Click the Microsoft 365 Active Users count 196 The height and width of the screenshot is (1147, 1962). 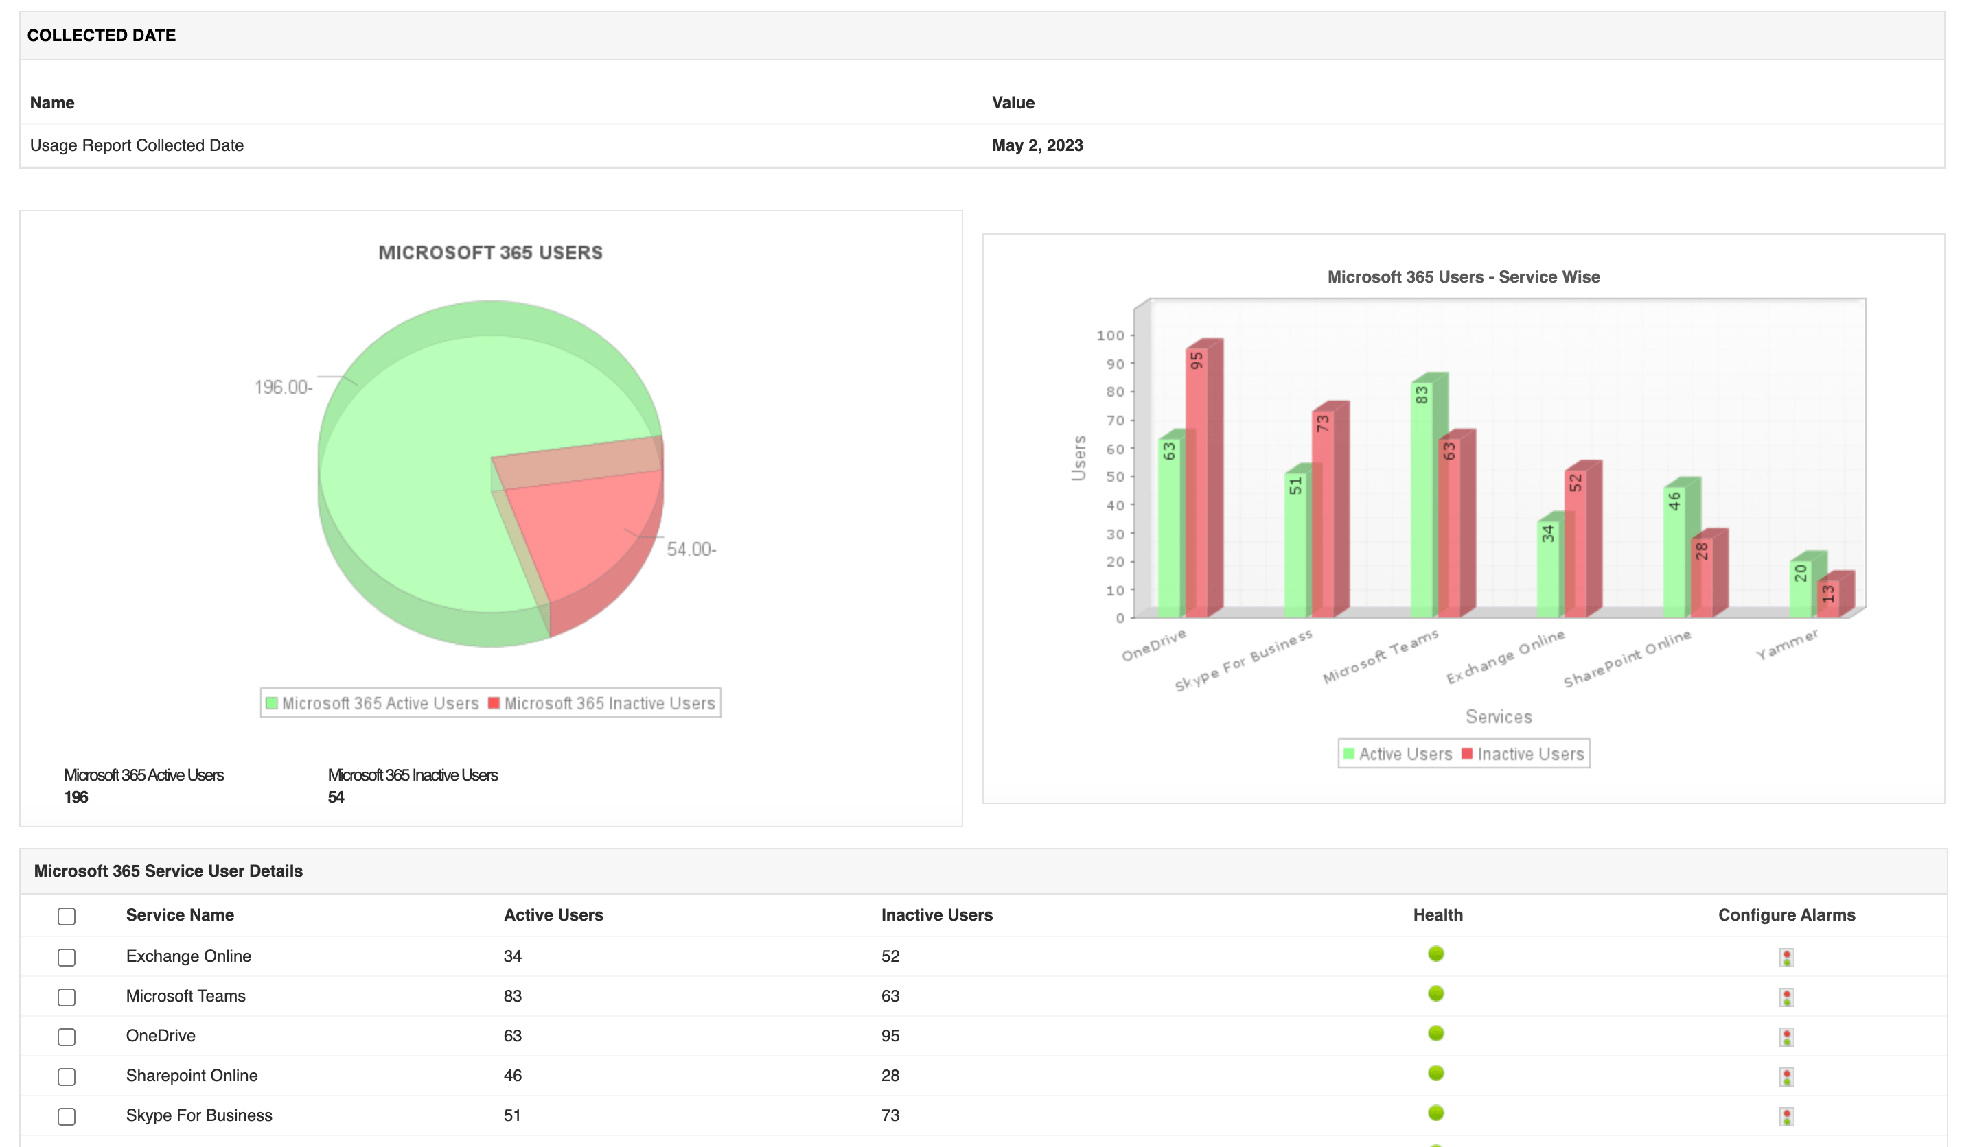76,797
